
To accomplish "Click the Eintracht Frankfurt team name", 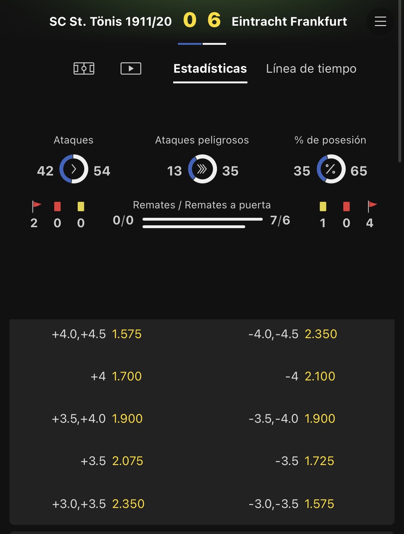I will 289,21.
